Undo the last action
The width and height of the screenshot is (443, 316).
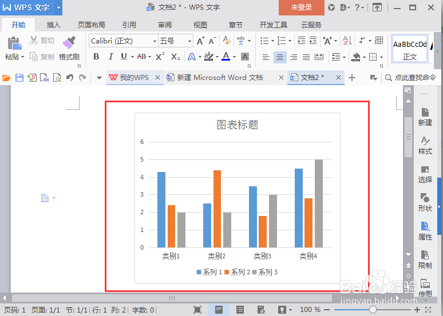(x=70, y=78)
